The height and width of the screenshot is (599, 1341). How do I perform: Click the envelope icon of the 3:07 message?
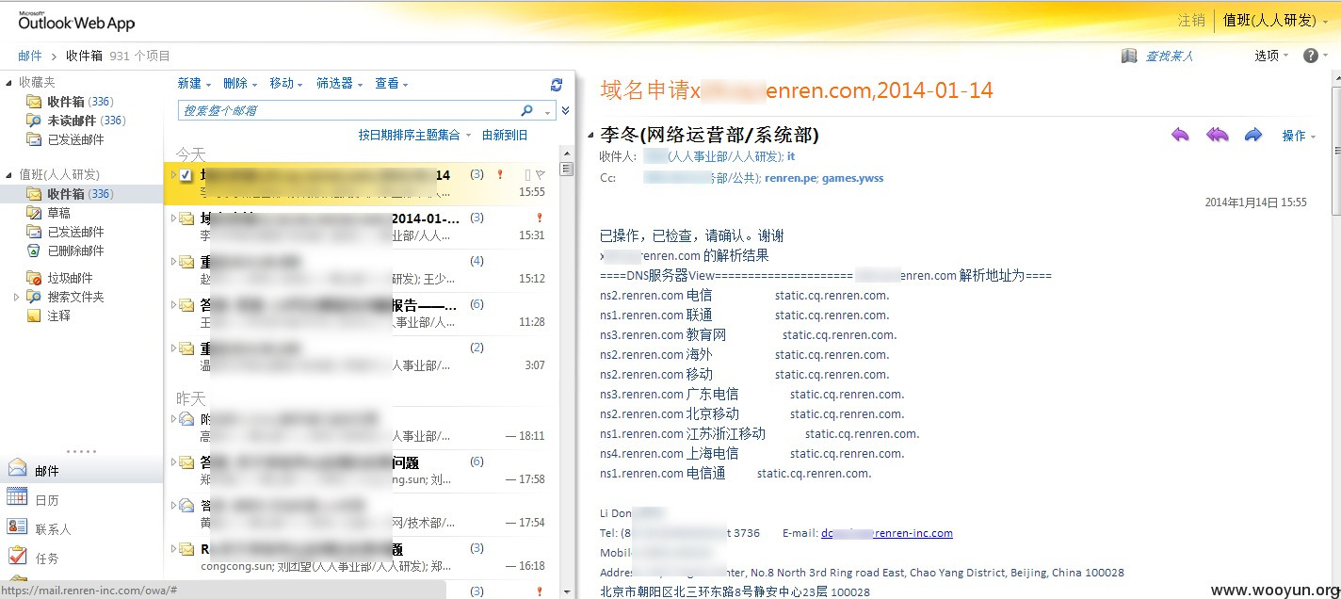[186, 348]
